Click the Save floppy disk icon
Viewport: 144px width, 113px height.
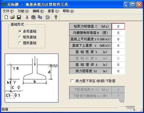point(19,17)
